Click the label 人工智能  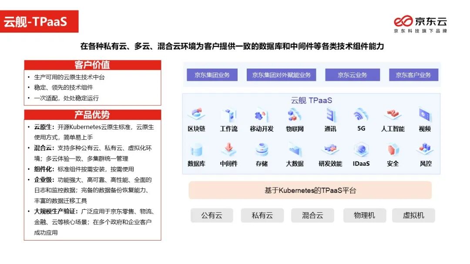pyautogui.click(x=393, y=129)
